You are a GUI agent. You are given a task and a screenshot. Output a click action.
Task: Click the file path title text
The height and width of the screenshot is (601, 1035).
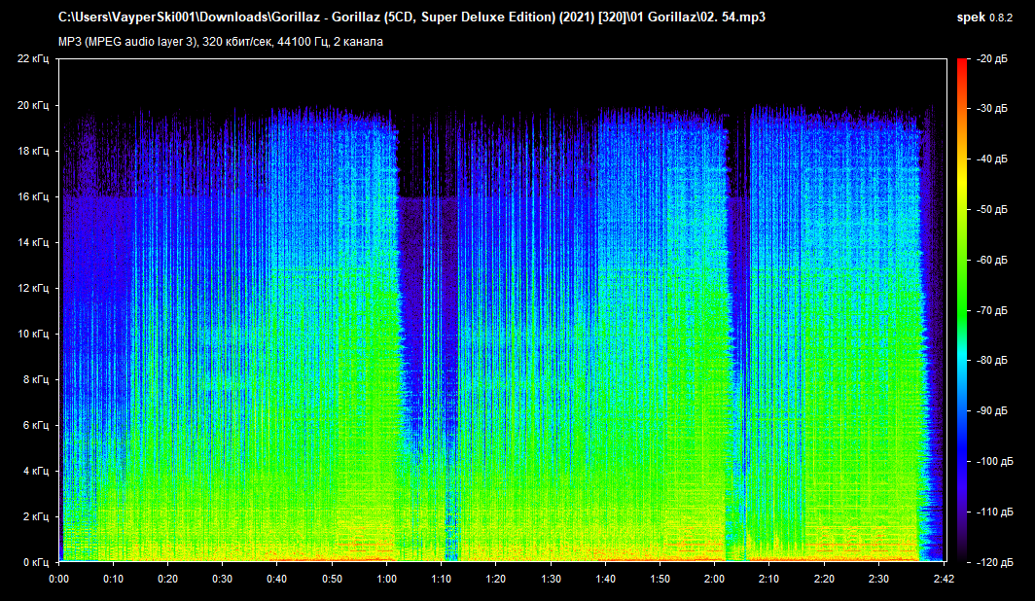(x=411, y=18)
